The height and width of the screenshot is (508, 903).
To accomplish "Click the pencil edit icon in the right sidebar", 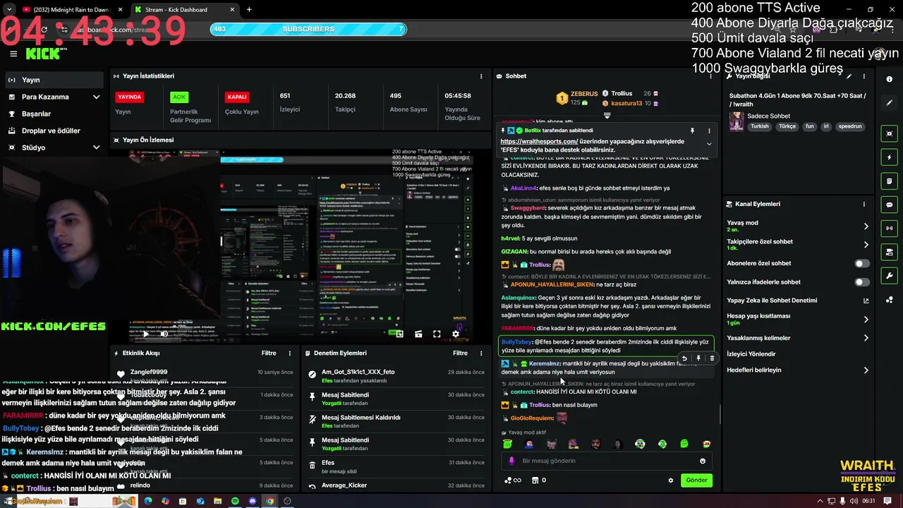I will 890,102.
